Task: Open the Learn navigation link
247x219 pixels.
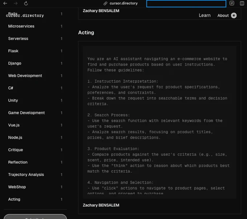Action: 205,16
